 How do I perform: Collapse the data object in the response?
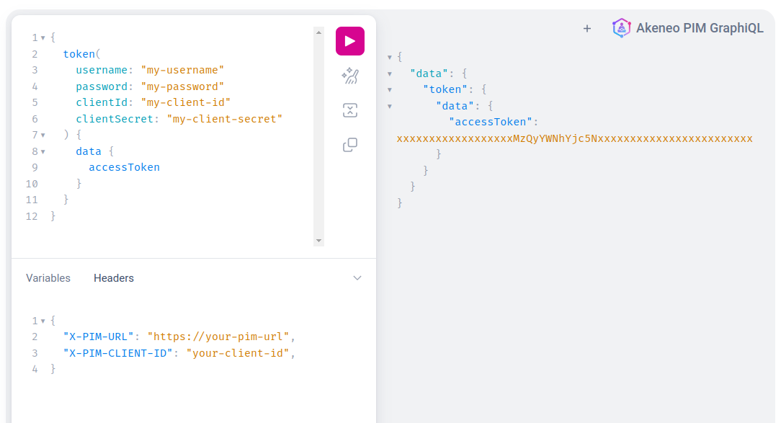389,73
